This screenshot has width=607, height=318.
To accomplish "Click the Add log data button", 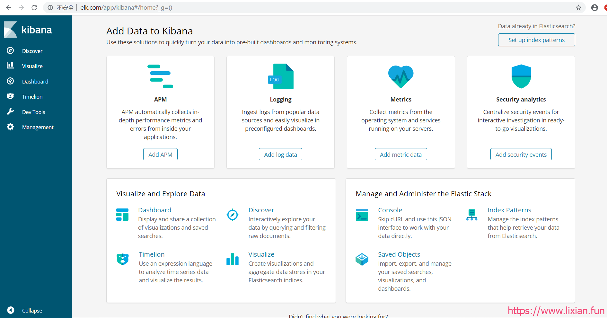I will pyautogui.click(x=280, y=154).
